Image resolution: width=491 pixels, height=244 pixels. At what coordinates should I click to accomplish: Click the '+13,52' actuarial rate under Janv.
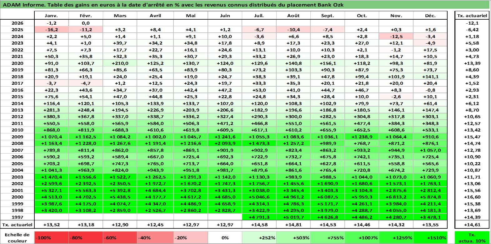[x=52, y=224]
